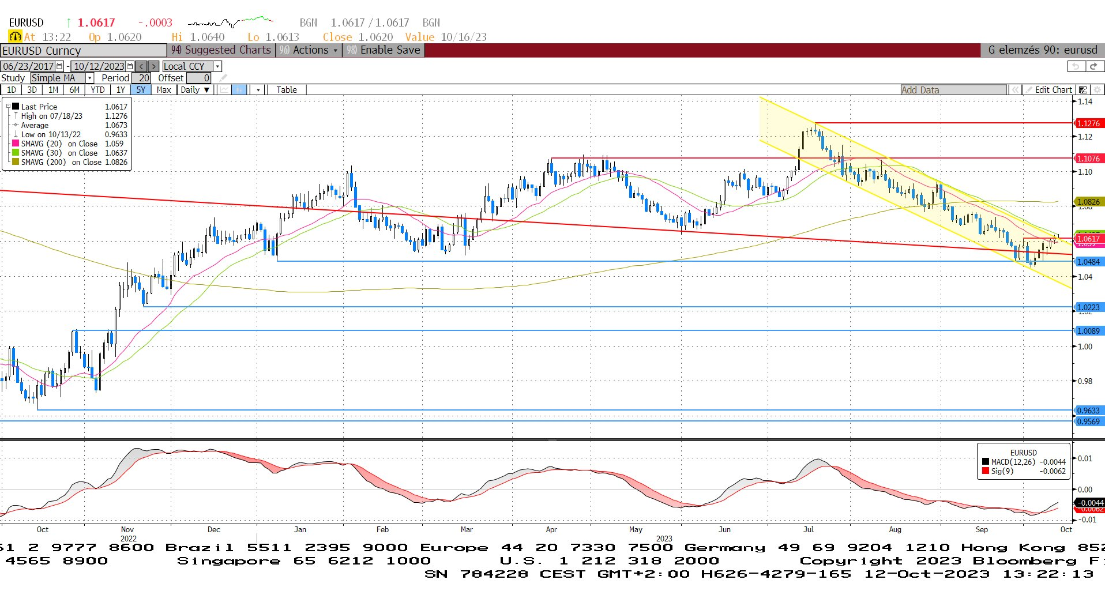This screenshot has width=1105, height=606.
Task: Edit the Period value 20
Action: click(x=142, y=78)
